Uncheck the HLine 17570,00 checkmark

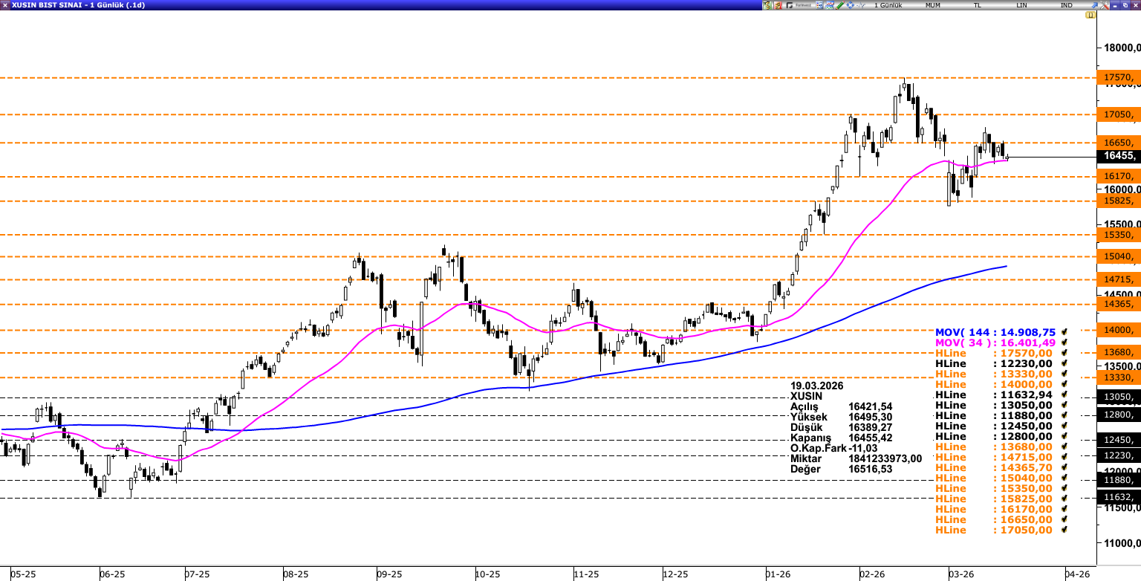click(x=1064, y=353)
